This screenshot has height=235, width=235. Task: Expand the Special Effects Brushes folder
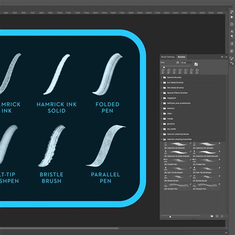pos(162,93)
